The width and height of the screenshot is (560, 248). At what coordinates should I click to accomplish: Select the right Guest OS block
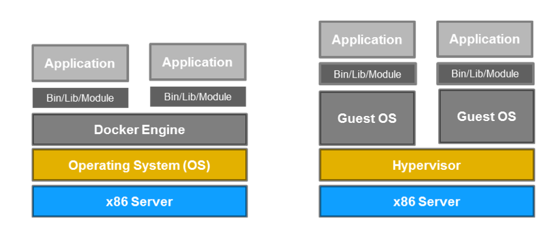coord(486,117)
